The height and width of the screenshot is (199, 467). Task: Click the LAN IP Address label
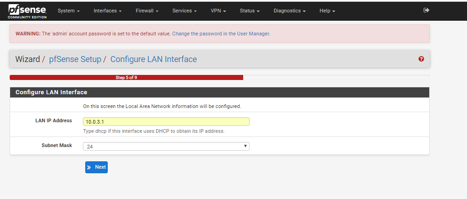(53, 120)
